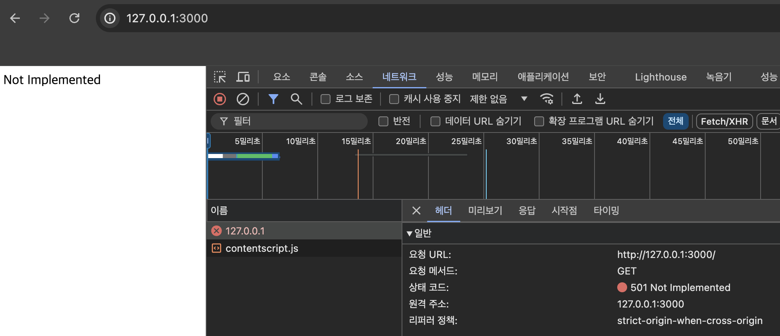Switch to the 콘솔 tab
Viewport: 780px width, 336px height.
318,77
